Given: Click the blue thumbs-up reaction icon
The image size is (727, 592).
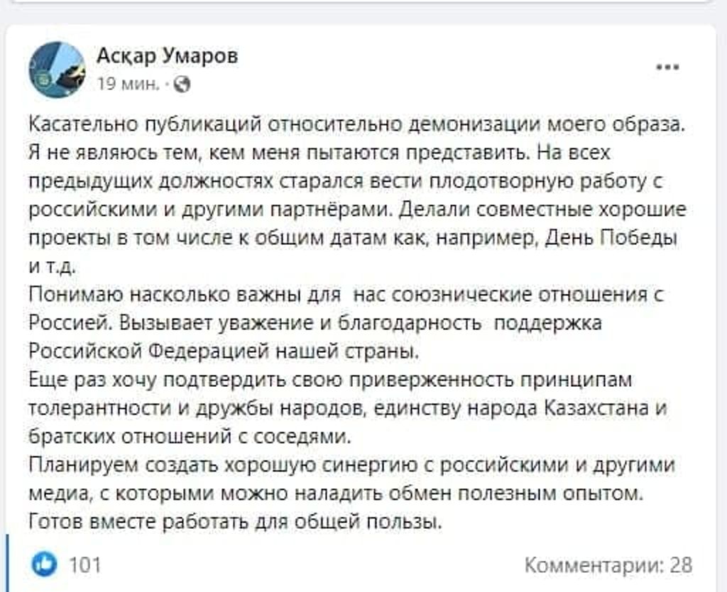Looking at the screenshot, I should pos(45,565).
